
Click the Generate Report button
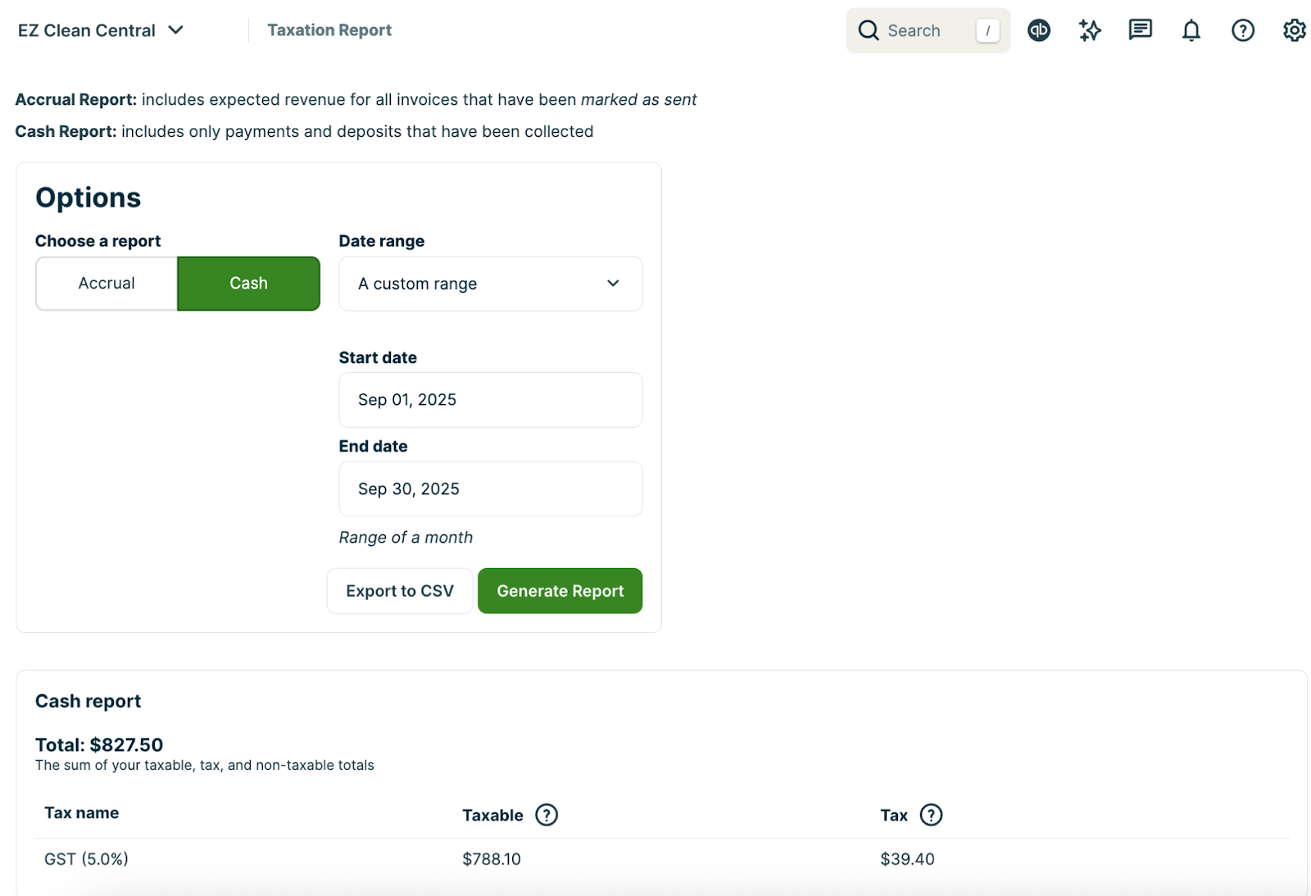pos(560,590)
